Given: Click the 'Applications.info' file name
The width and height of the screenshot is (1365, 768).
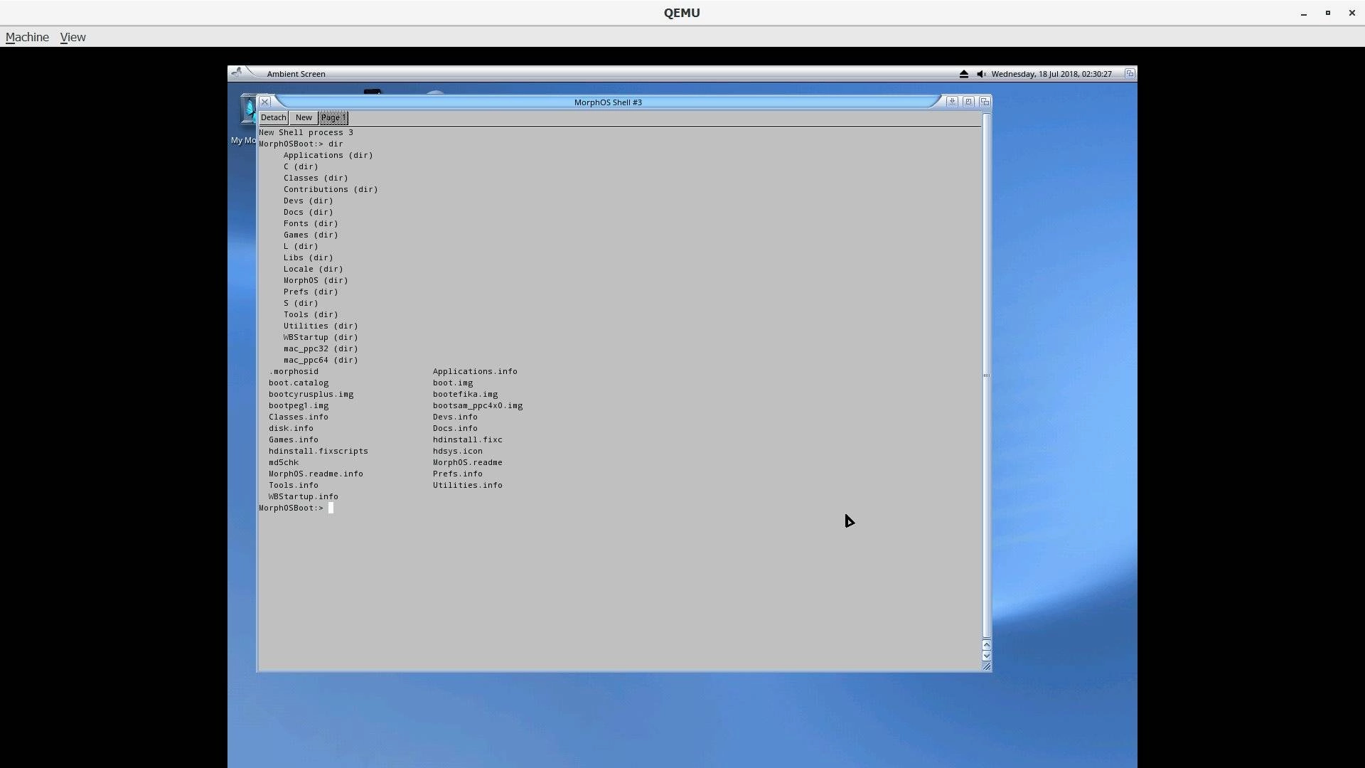Looking at the screenshot, I should tap(475, 371).
